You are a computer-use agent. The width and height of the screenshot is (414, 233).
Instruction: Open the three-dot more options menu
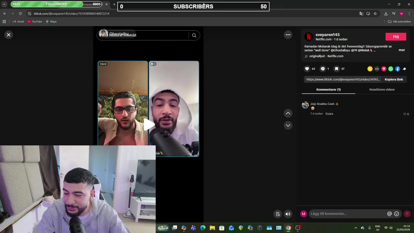coord(288,35)
